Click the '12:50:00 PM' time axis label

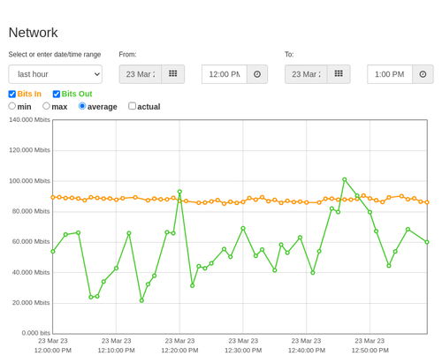click(x=370, y=351)
